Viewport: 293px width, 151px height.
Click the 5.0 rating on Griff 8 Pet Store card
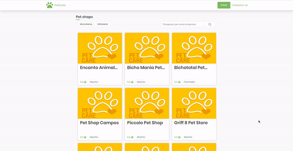click(176, 137)
